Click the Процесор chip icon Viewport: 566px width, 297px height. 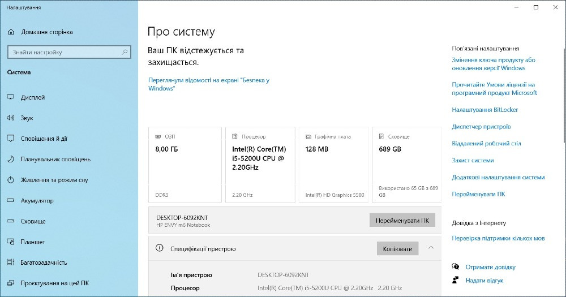[235, 136]
